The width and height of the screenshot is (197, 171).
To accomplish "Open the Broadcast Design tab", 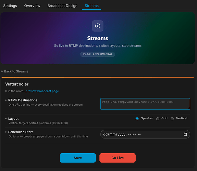I will tap(62, 6).
